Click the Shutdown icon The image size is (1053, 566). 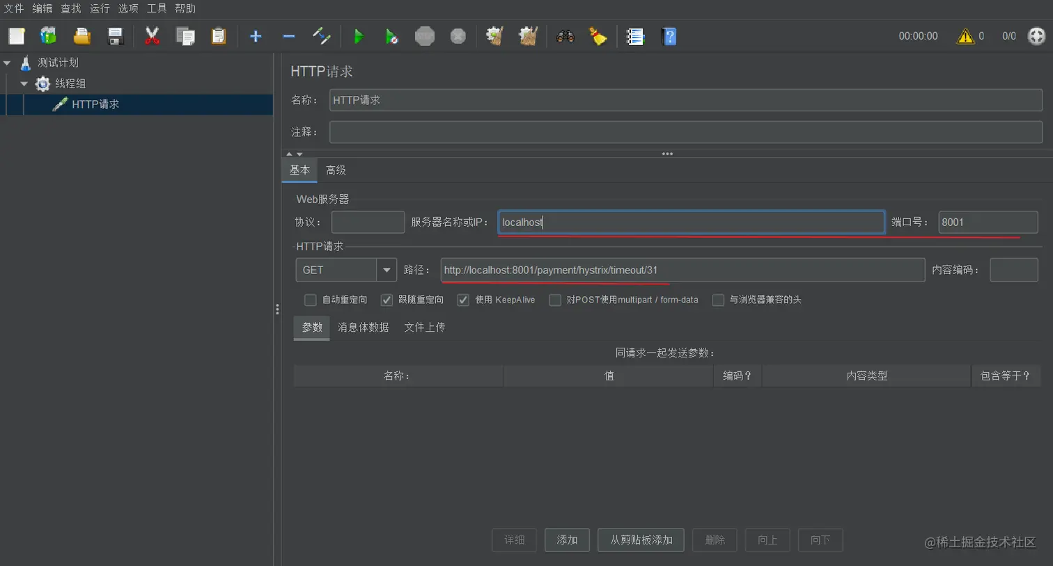[458, 36]
